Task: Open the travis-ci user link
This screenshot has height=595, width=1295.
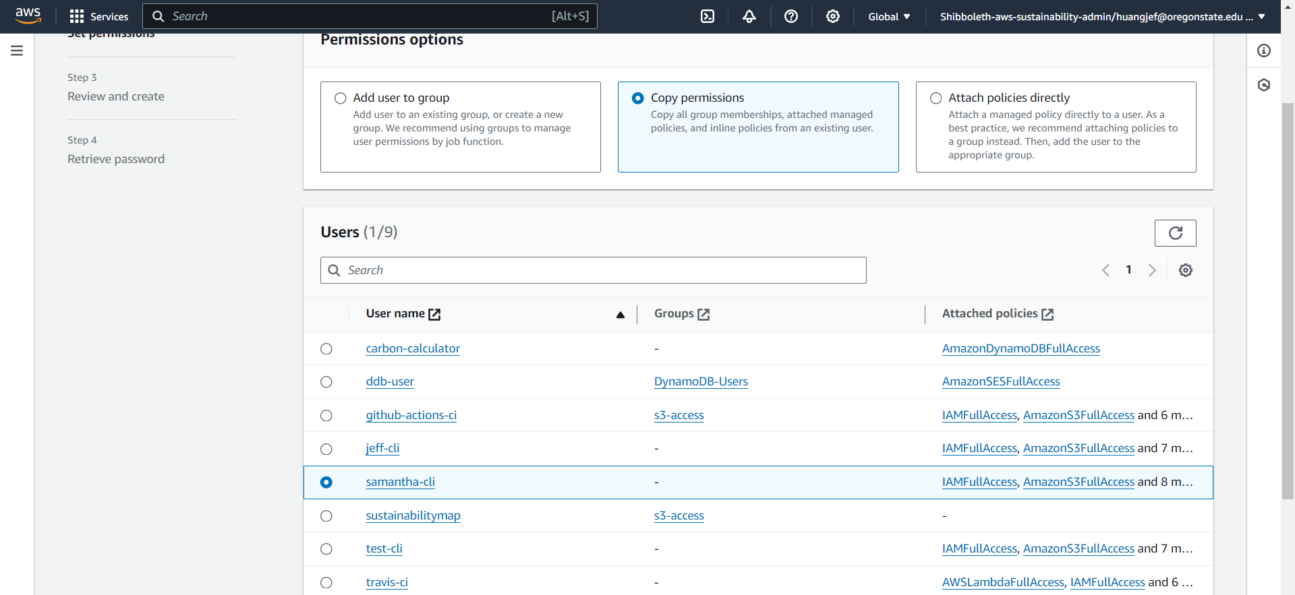Action: point(387,582)
